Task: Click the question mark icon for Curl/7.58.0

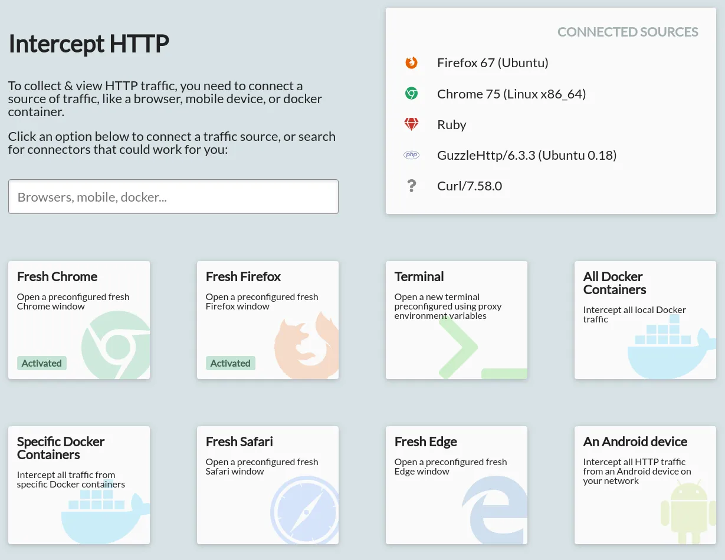Action: (411, 186)
